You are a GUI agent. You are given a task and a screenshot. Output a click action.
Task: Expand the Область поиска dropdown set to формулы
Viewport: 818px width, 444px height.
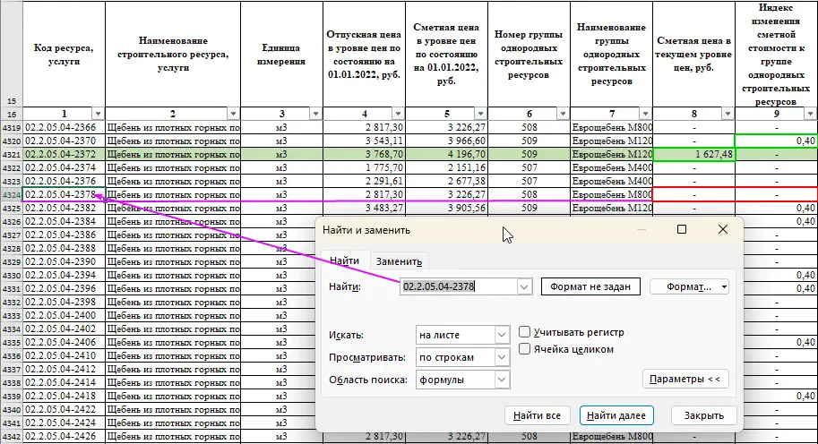[501, 380]
